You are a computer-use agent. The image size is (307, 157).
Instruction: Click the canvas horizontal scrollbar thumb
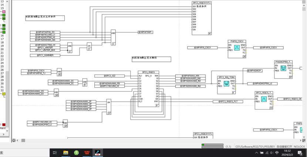23,140
